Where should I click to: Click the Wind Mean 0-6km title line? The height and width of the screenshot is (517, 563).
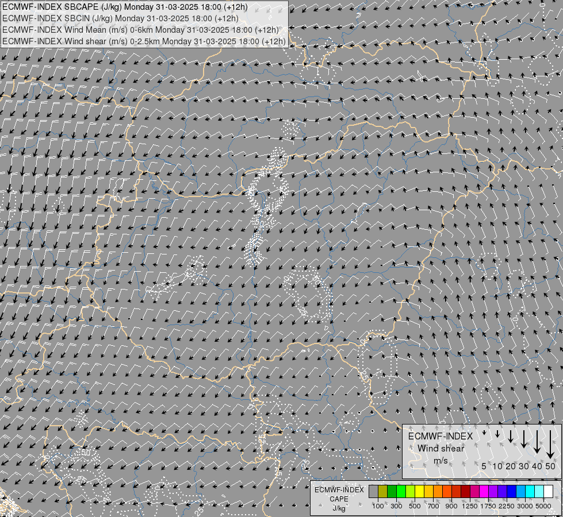[140, 30]
